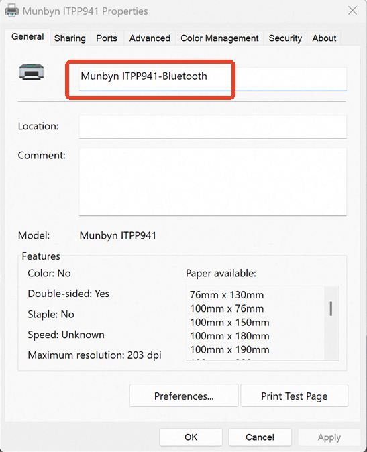This screenshot has width=367, height=452.
Task: Confirm with the OK button
Action: tap(191, 437)
